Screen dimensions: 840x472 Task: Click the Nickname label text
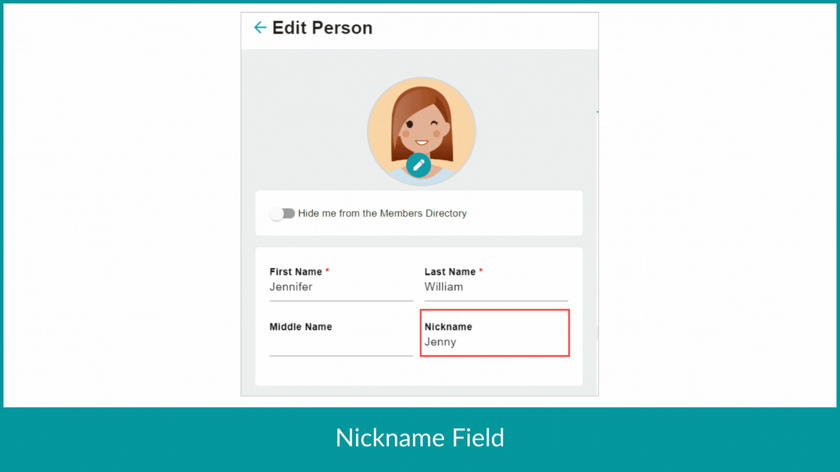point(448,327)
